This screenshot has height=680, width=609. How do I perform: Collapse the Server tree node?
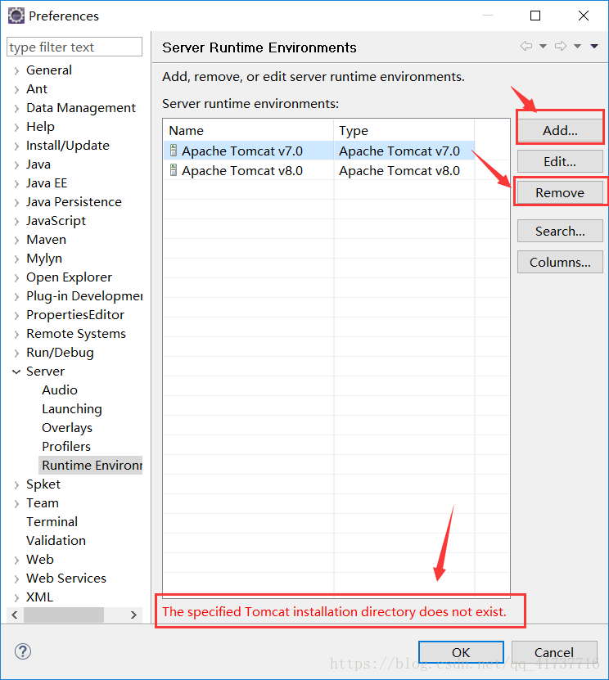tap(16, 372)
